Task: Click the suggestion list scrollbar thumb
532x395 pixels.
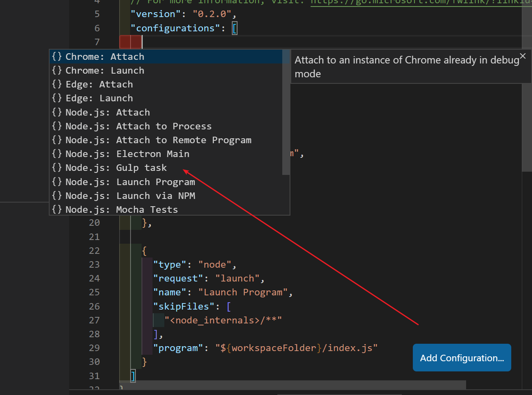Action: coord(286,112)
